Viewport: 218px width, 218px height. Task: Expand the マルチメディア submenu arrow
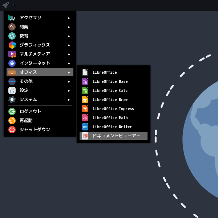pyautogui.click(x=69, y=54)
